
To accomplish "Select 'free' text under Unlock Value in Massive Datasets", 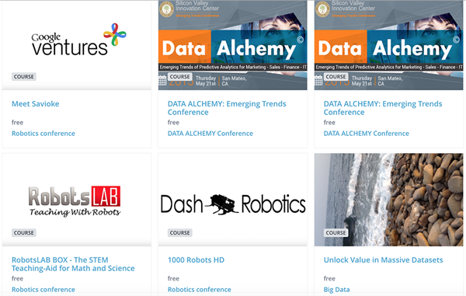I will point(329,278).
